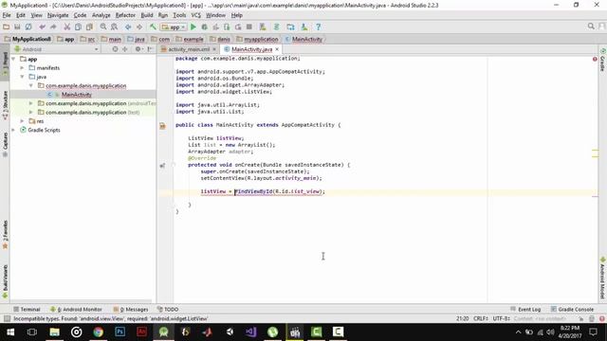The width and height of the screenshot is (607, 341).
Task: Click the Windows Start button
Action: click(10, 332)
